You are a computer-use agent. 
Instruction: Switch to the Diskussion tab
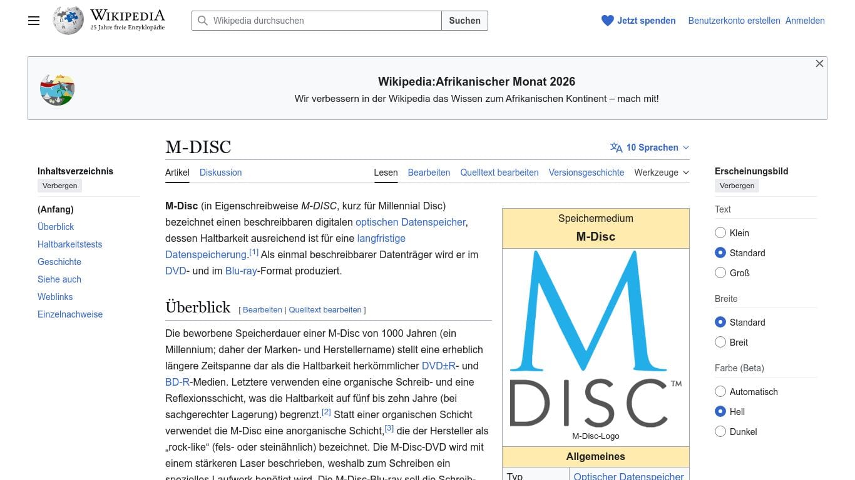click(220, 172)
